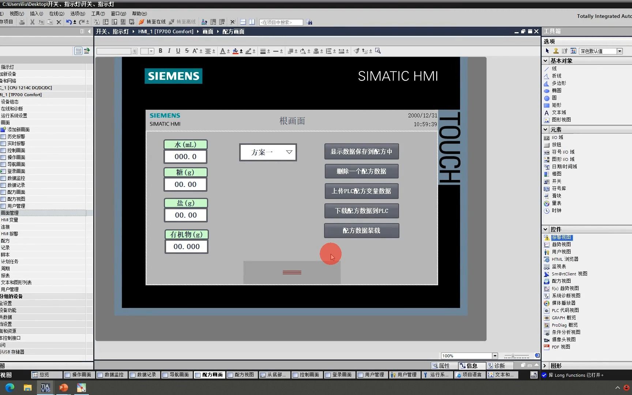The image size is (632, 395).
Task: Click the Italic formatting icon
Action: click(x=169, y=51)
